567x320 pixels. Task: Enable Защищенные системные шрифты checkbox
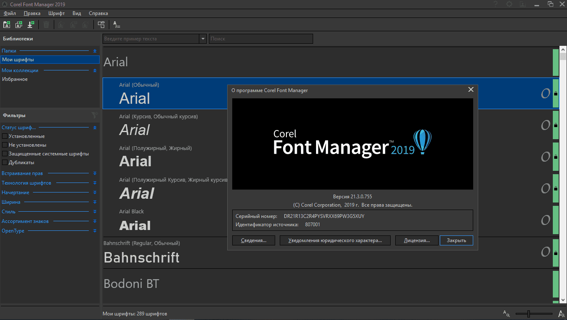5,154
